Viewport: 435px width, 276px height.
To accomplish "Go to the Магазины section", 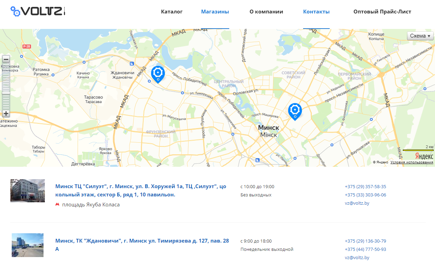I will (215, 12).
